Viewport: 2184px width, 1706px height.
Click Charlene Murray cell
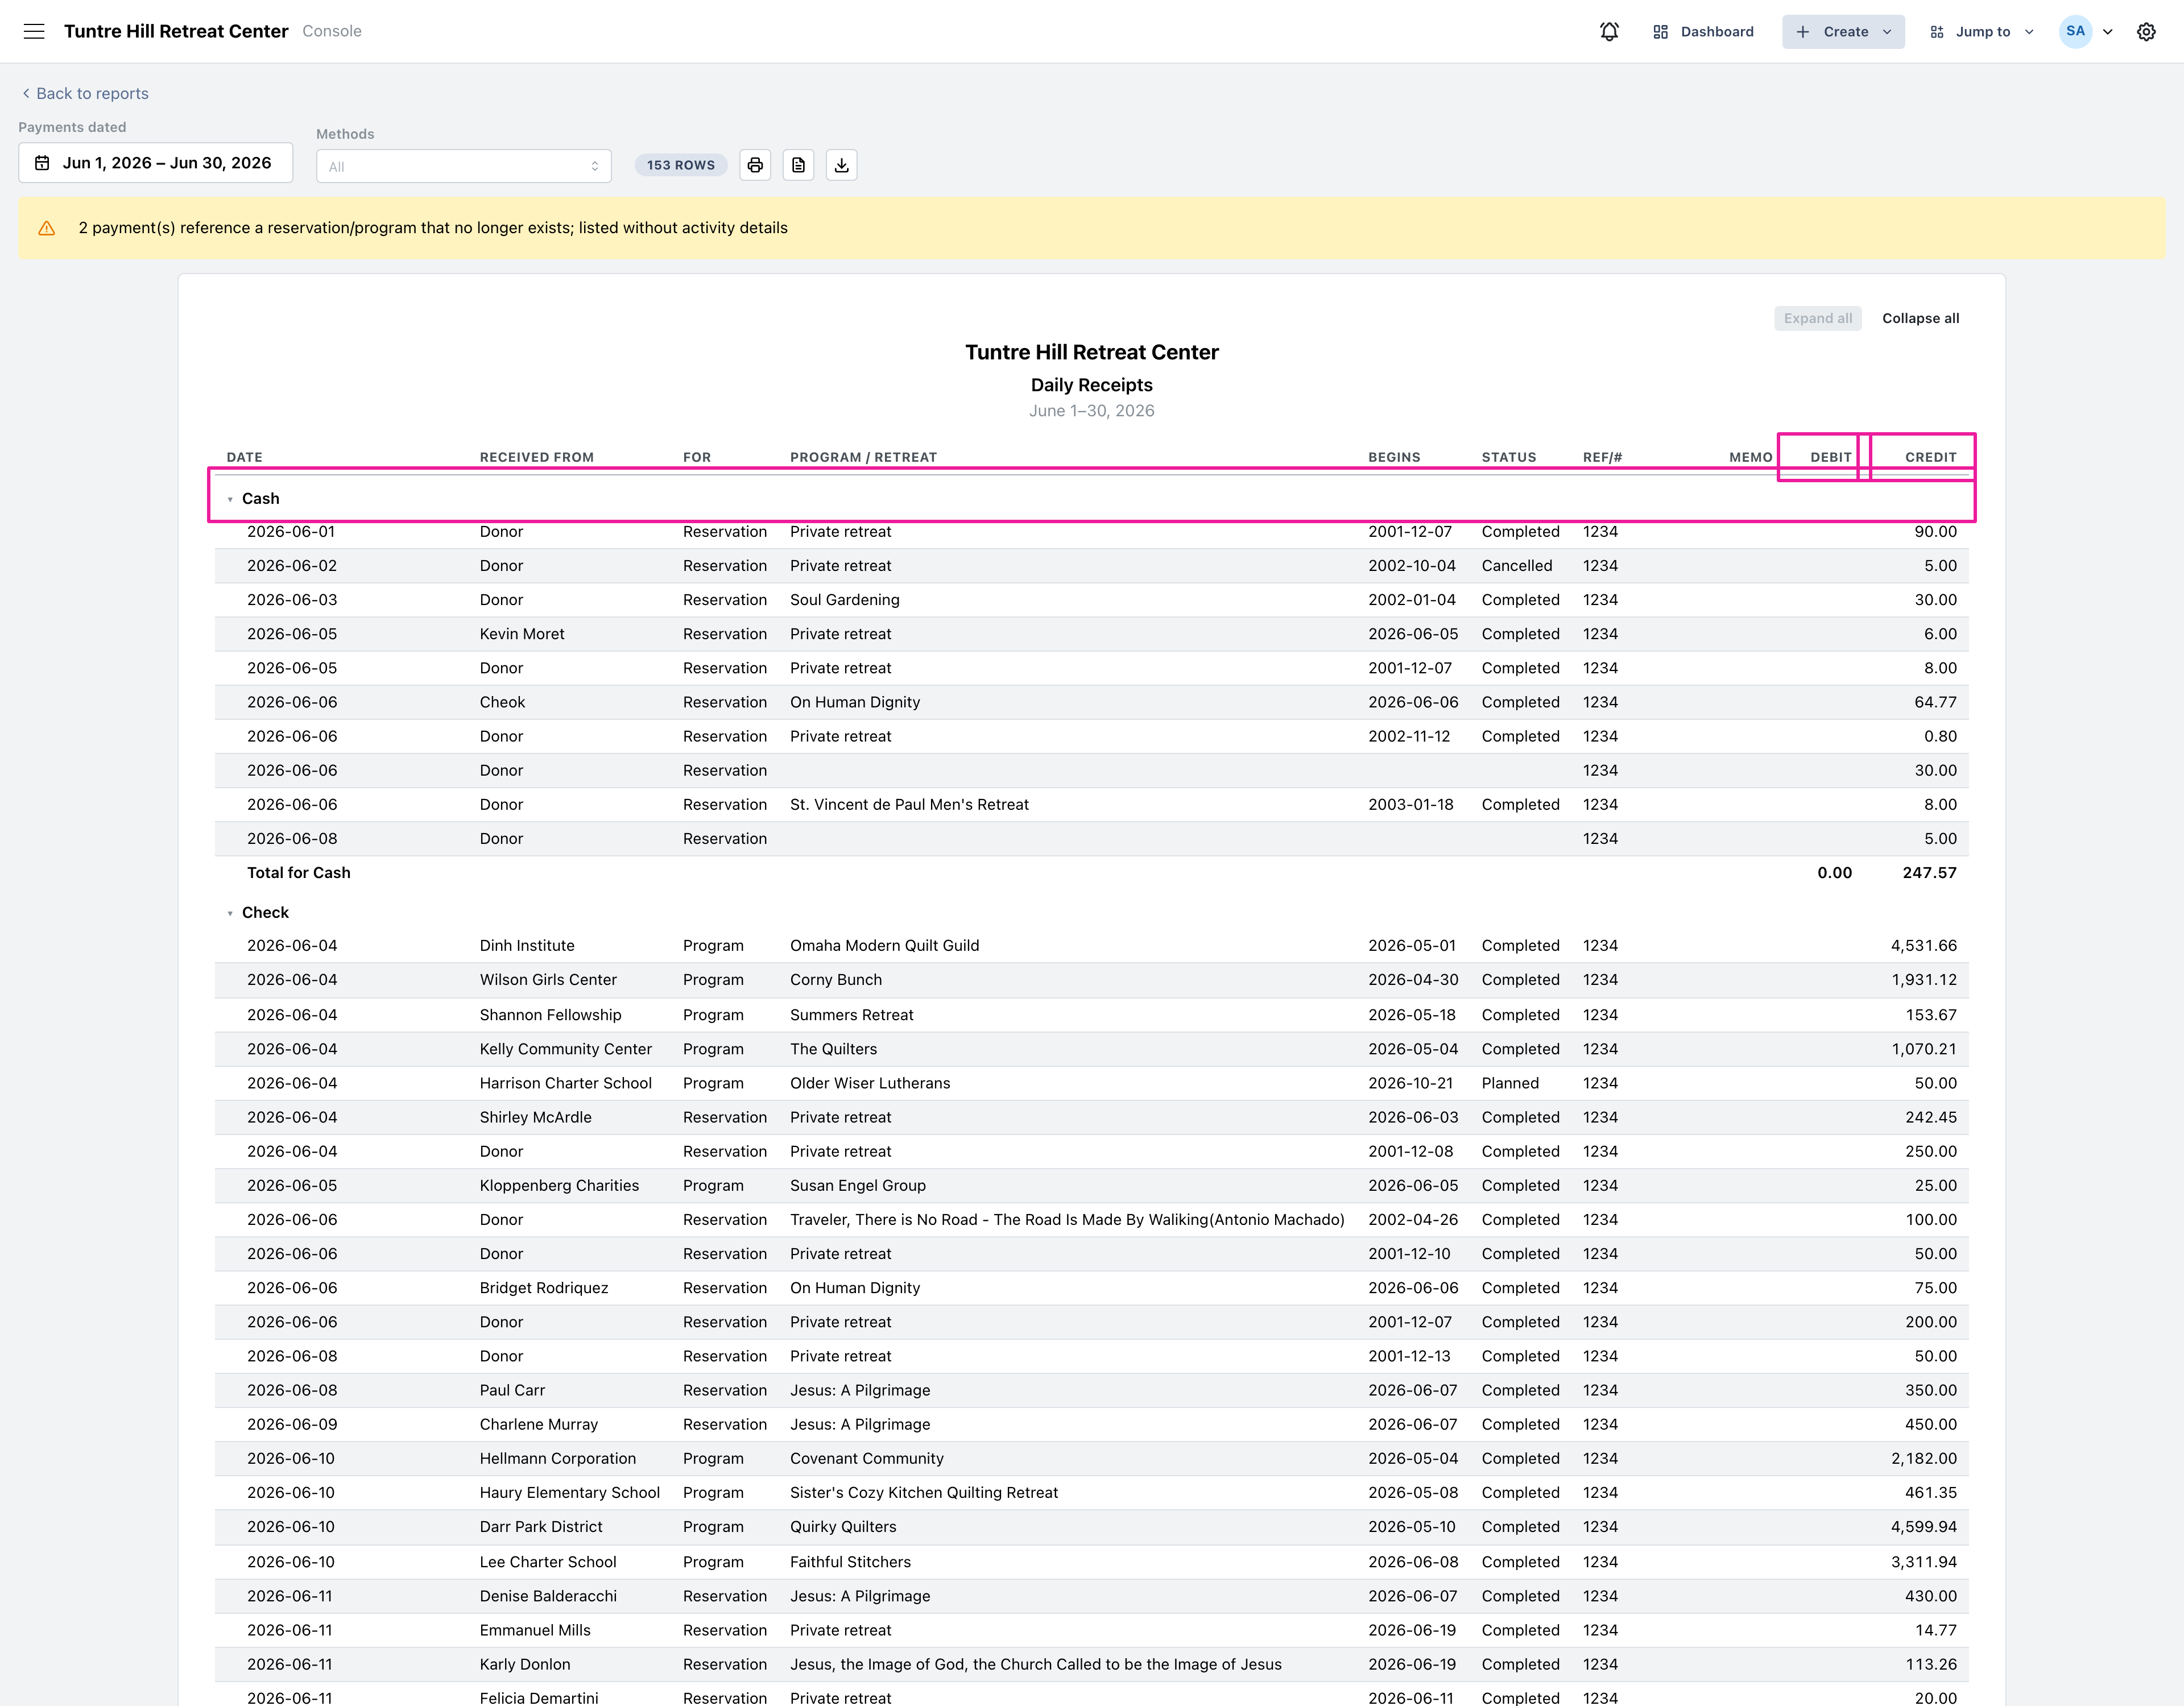pos(538,1425)
